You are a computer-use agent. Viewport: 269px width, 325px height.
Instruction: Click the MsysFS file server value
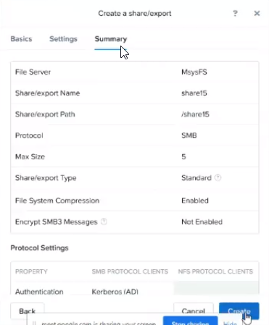pos(194,72)
